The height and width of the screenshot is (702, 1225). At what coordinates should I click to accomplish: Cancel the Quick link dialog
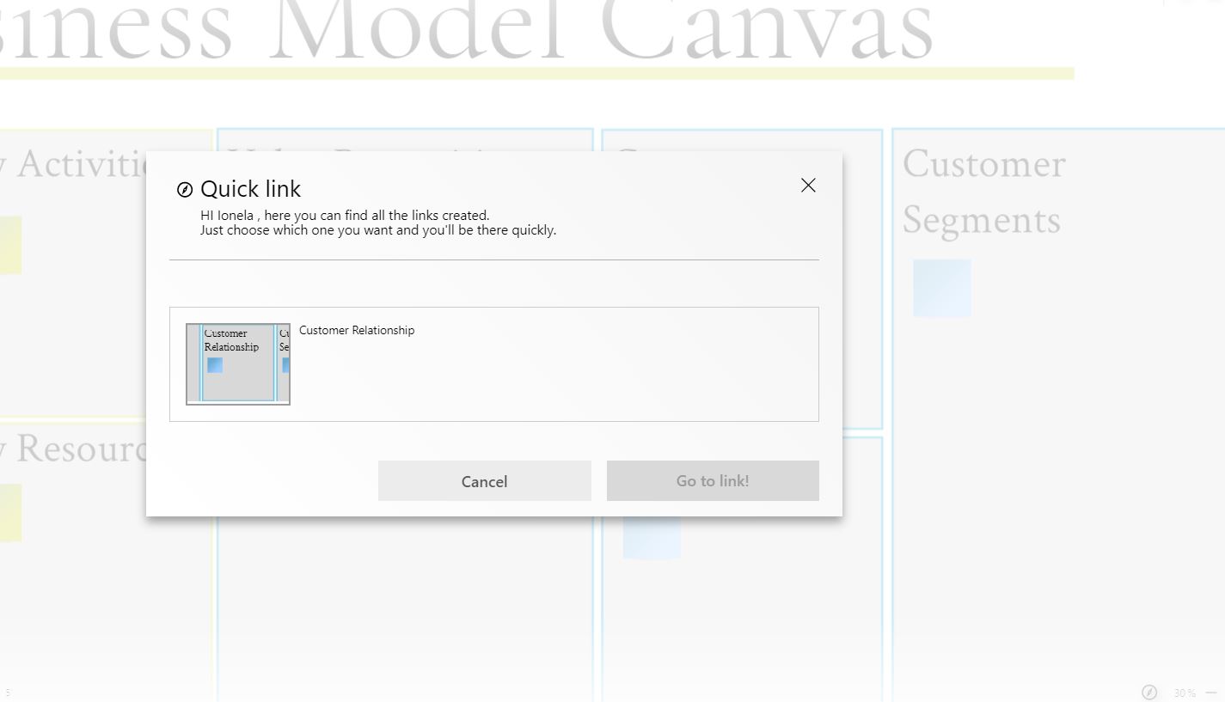click(x=485, y=481)
